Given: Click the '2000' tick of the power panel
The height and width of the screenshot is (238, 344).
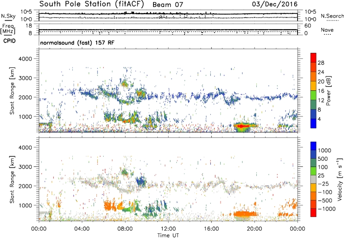Looking at the screenshot, I should 25,97.
